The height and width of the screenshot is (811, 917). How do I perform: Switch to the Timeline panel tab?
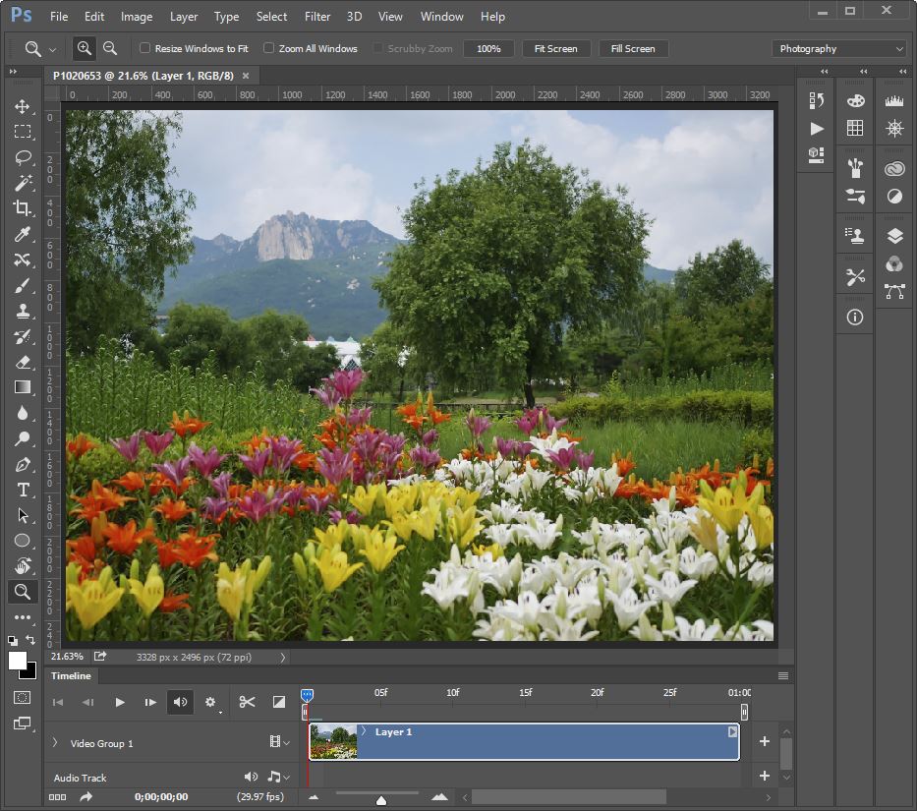(x=71, y=676)
